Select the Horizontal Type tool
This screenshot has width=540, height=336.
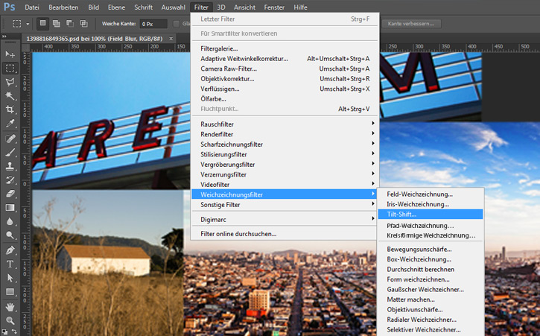point(10,264)
